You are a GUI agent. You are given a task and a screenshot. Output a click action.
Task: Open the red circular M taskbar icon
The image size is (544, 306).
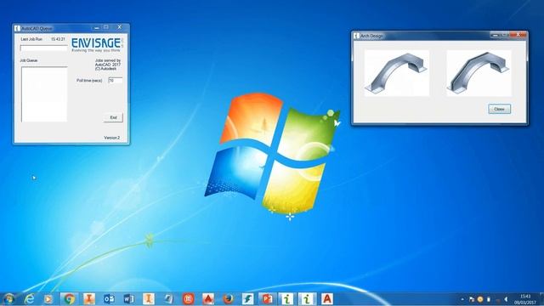189,298
